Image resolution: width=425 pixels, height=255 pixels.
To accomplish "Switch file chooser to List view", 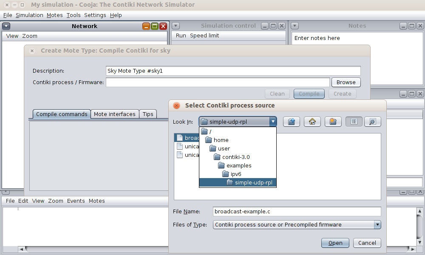I will 354,122.
